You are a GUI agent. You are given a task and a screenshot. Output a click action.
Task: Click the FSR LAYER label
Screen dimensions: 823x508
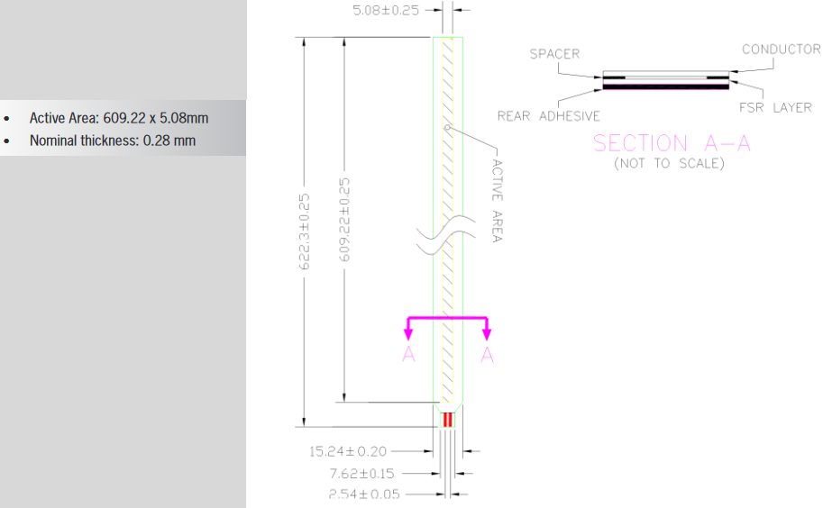775,107
